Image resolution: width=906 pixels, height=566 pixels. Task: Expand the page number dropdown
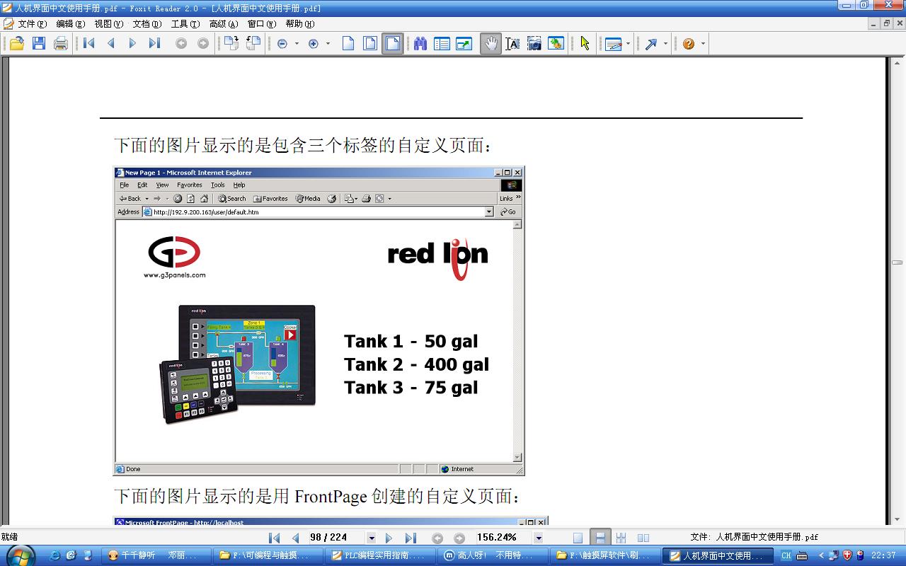click(372, 538)
